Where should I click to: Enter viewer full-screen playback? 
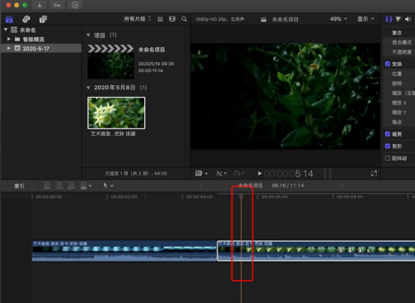[x=373, y=173]
